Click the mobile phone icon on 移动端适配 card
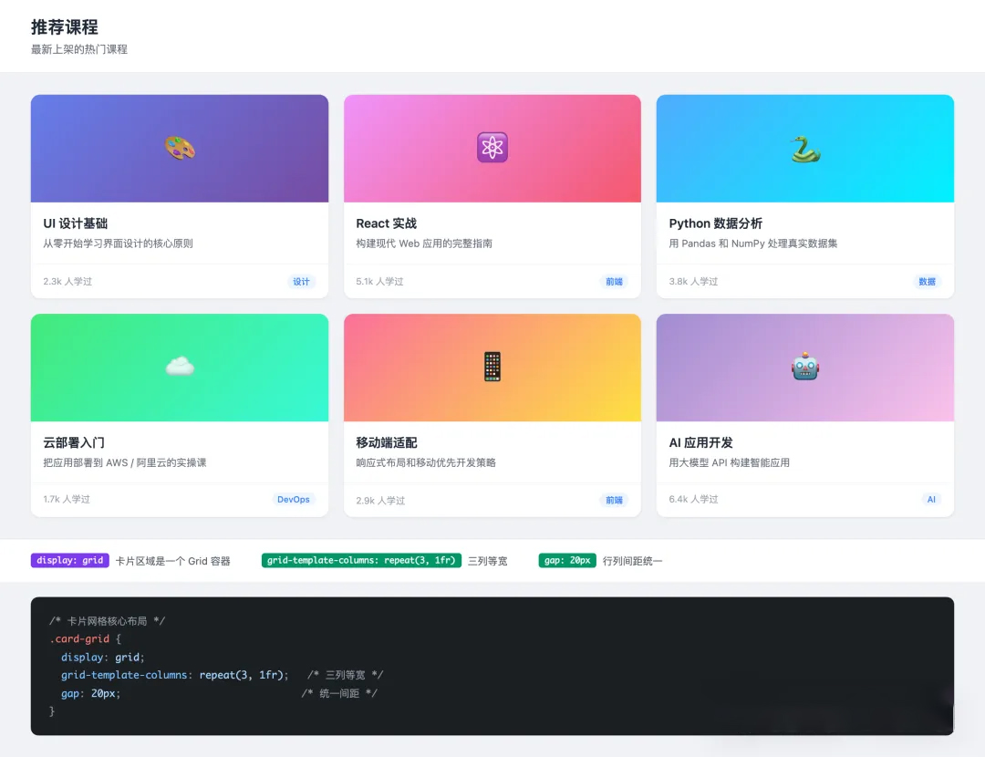The height and width of the screenshot is (757, 985). click(493, 367)
